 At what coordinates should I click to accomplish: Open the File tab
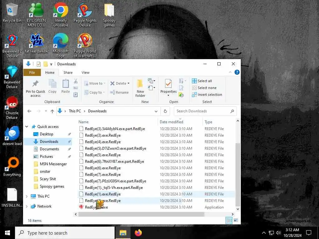(32, 73)
